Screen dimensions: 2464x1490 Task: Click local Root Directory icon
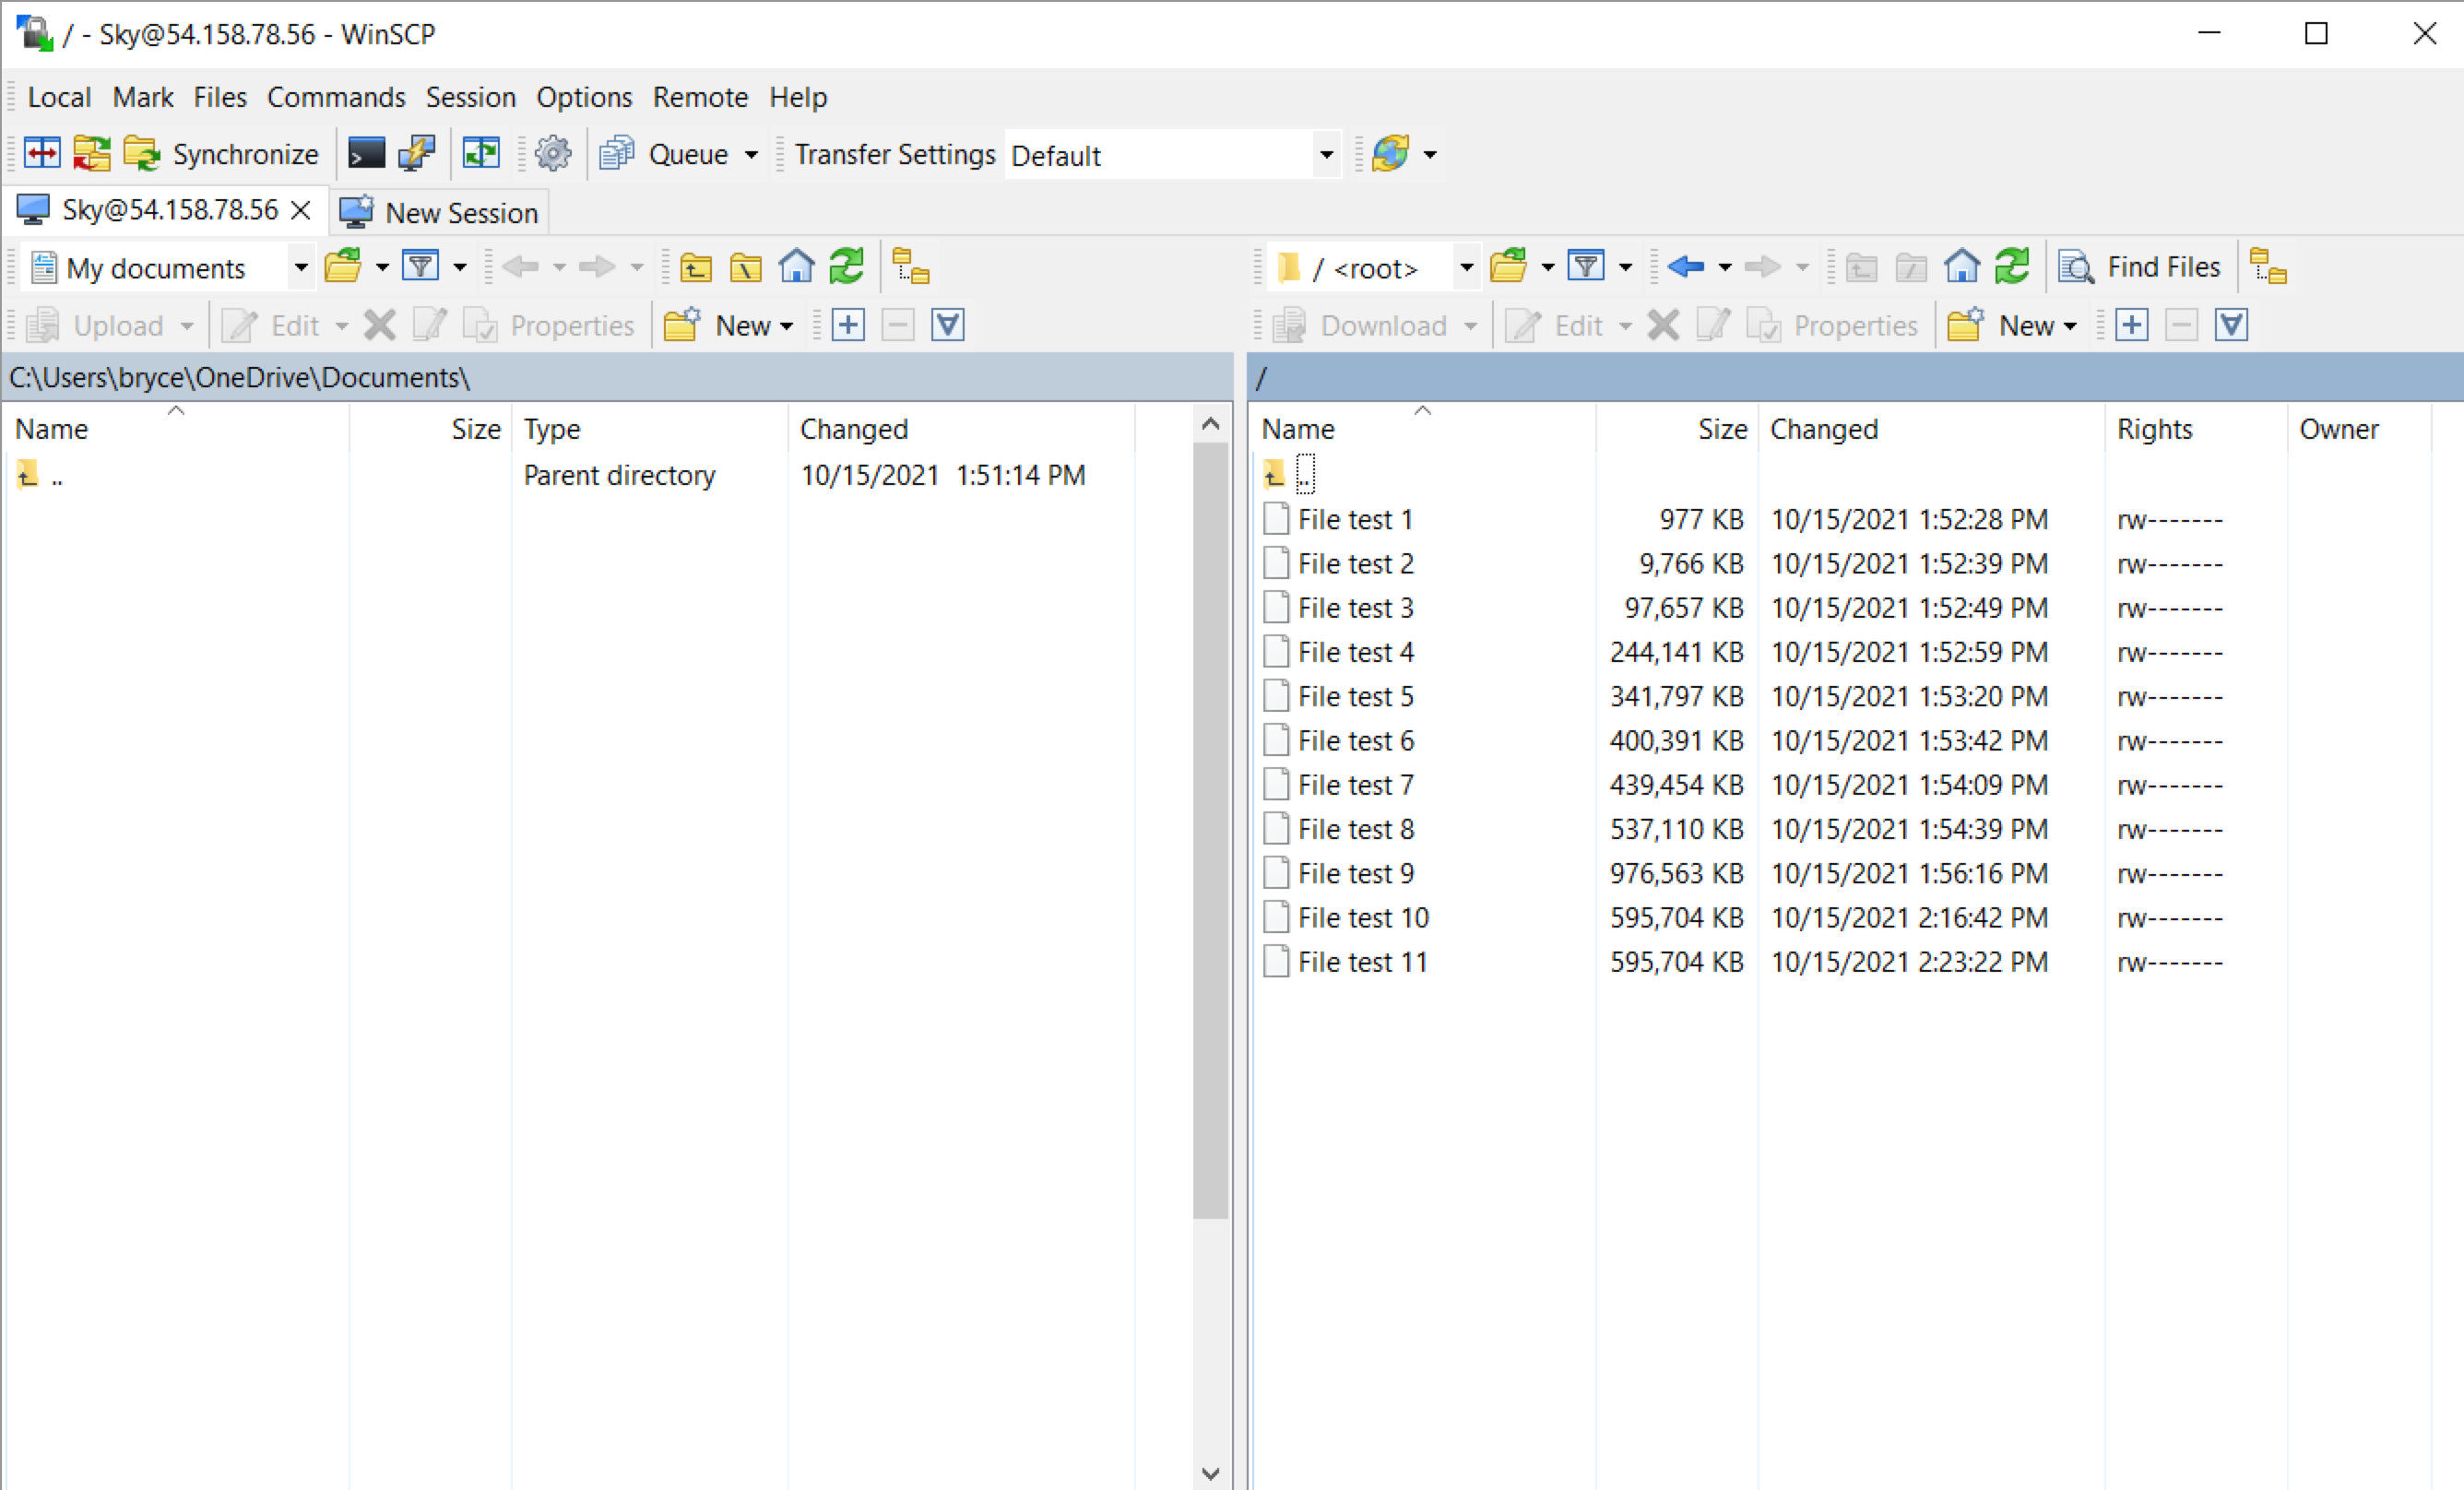point(746,267)
